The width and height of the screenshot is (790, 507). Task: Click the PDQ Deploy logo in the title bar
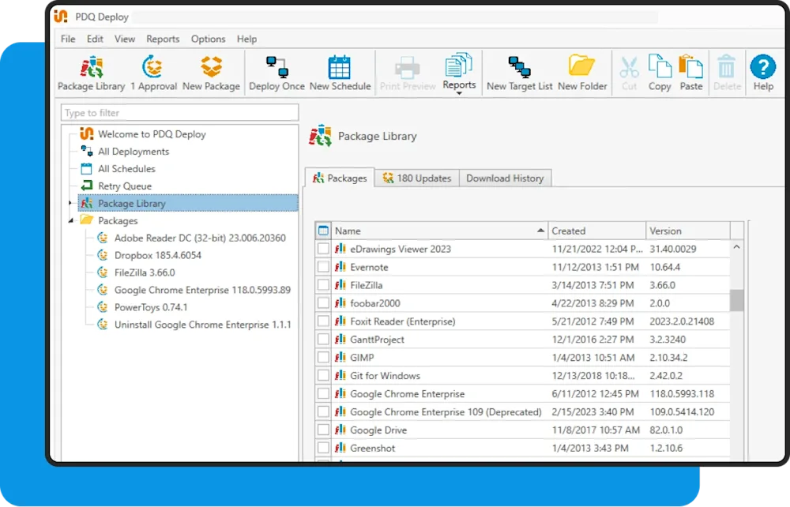click(x=61, y=16)
